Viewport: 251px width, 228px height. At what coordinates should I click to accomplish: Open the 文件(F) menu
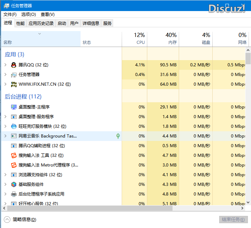(10, 15)
